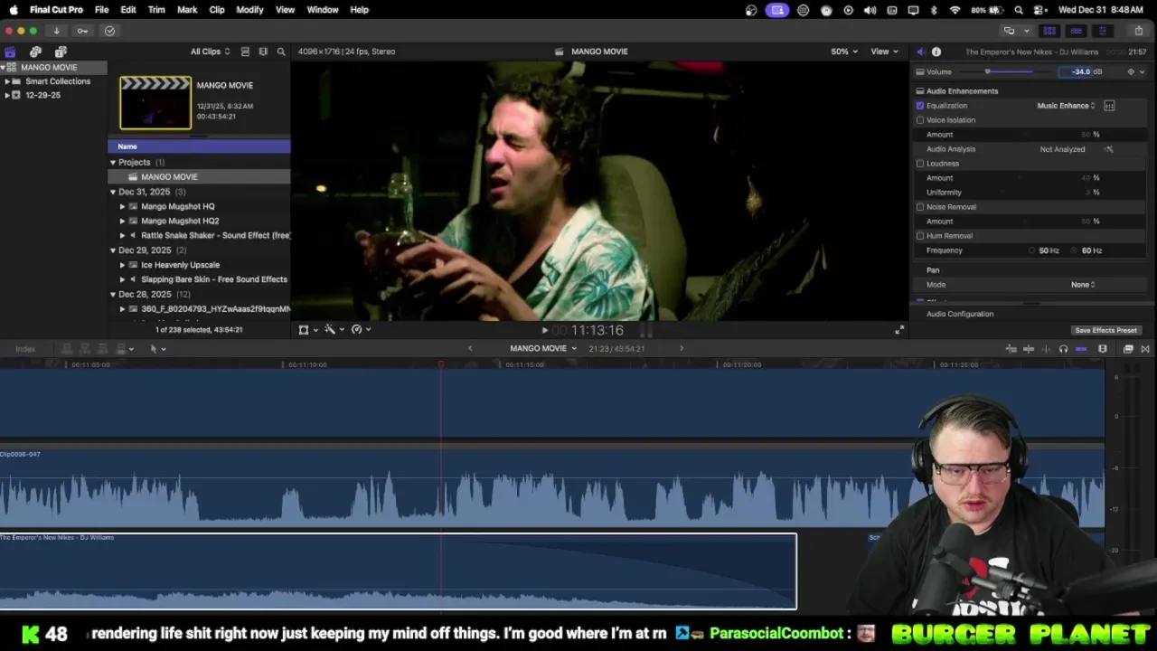The width and height of the screenshot is (1157, 651).
Task: Click the Name column header
Action: 199,146
